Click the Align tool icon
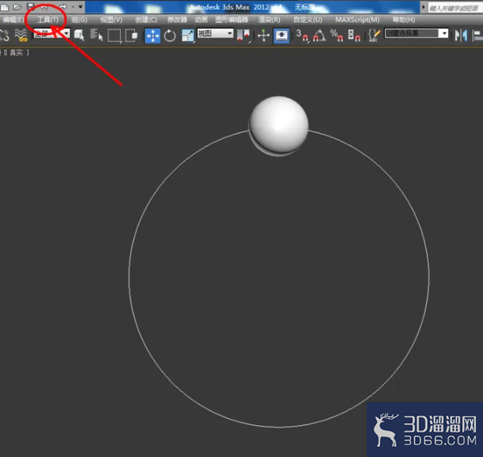The height and width of the screenshot is (457, 483). pyautogui.click(x=477, y=36)
